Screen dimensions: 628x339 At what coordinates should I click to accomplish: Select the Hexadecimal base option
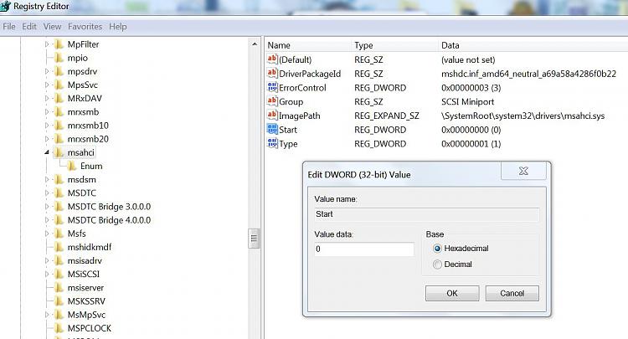pyautogui.click(x=437, y=249)
